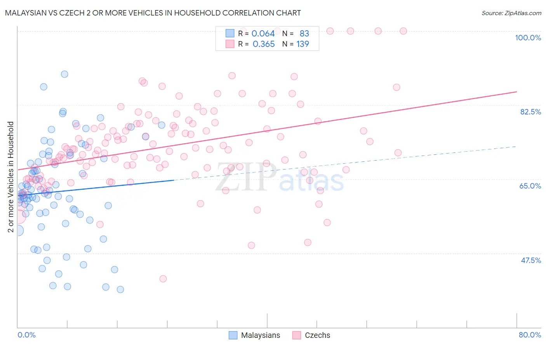
Task: Click the blue swatch beside R = 0.064
Action: coord(230,33)
